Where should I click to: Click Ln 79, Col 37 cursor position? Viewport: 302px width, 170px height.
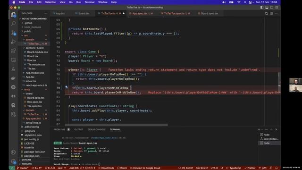185,168
